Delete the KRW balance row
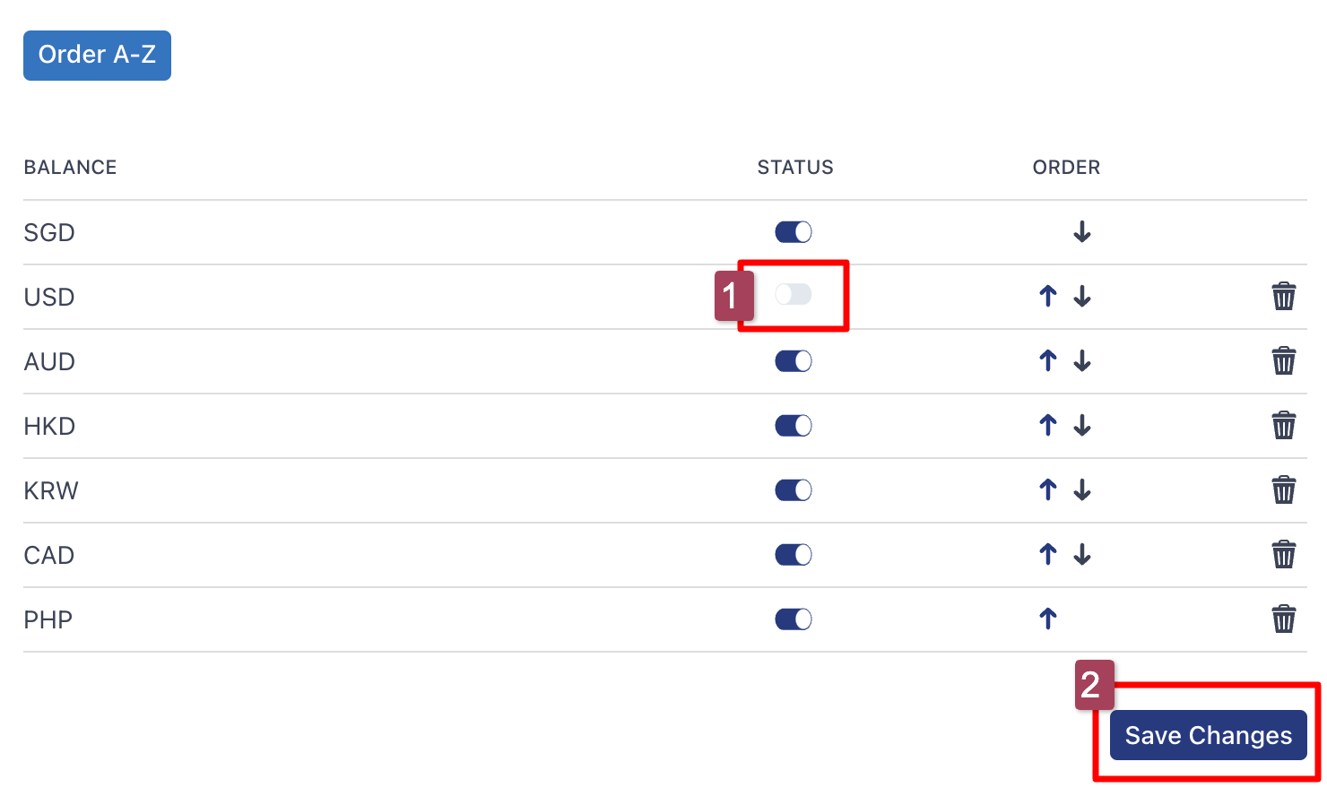This screenshot has height=805, width=1327. click(x=1283, y=490)
